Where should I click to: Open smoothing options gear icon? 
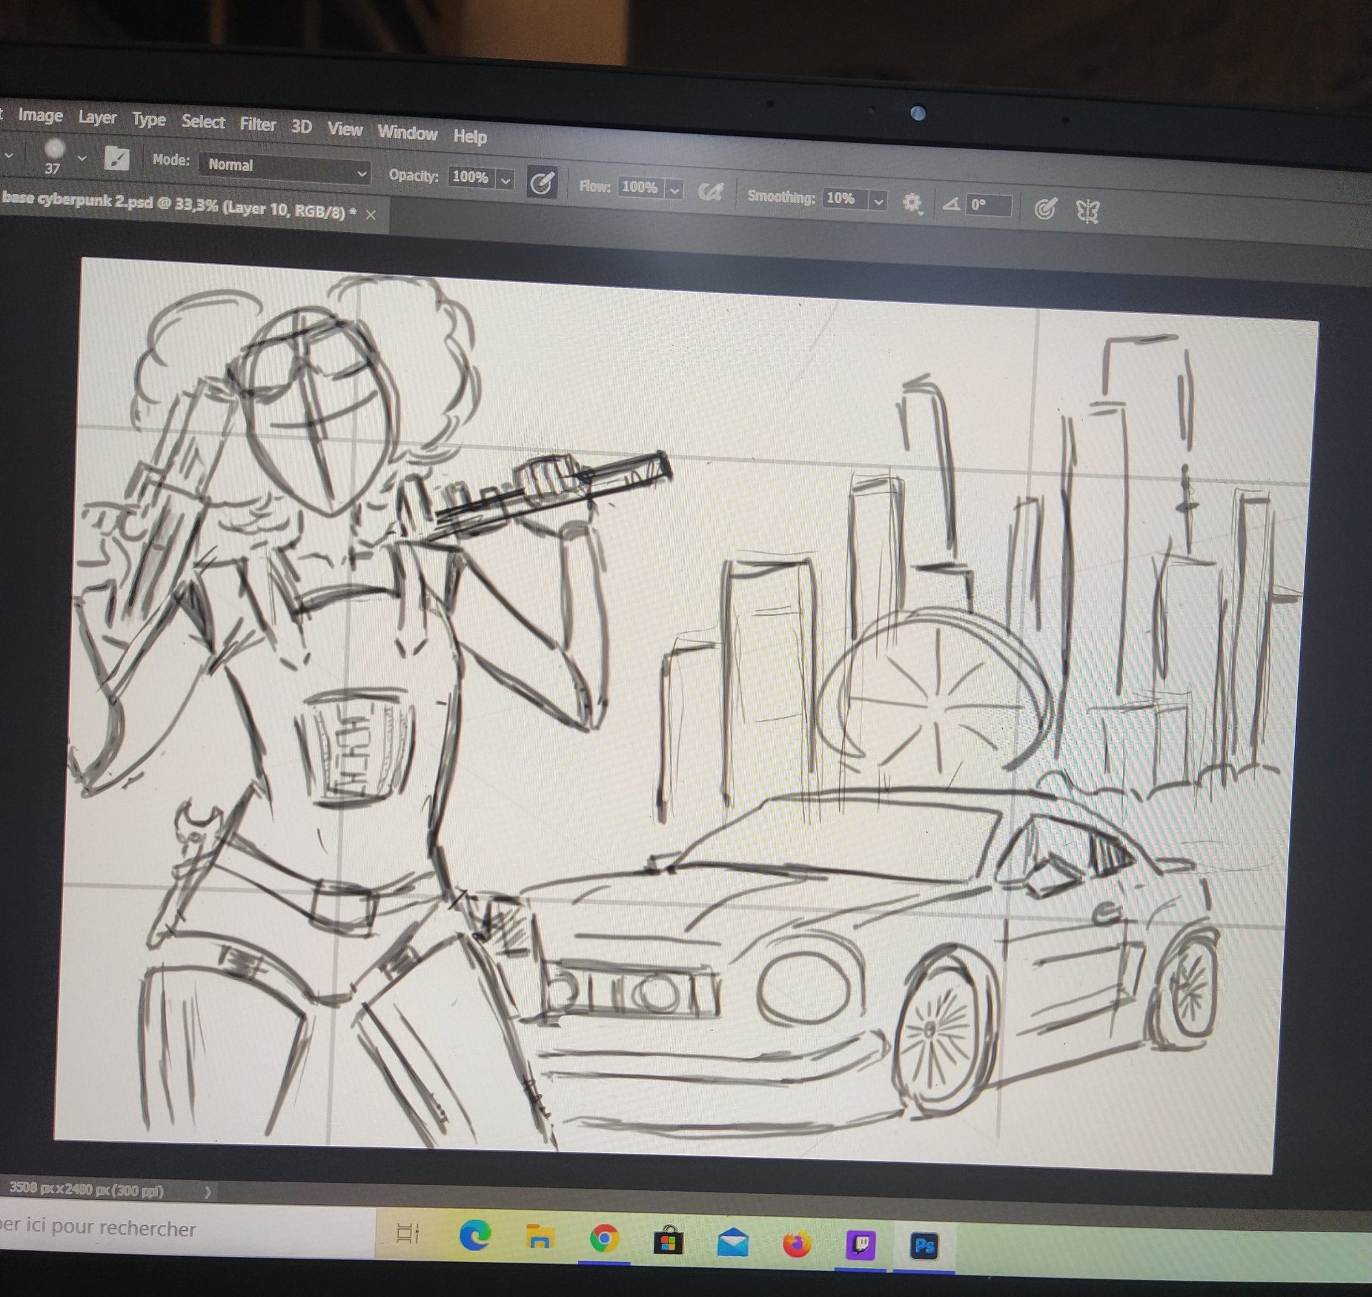912,202
